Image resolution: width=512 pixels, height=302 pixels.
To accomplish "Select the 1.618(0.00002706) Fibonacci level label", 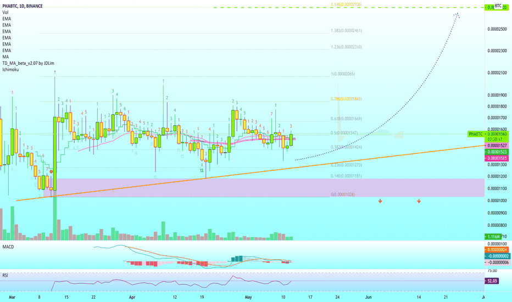I will 346,4.
